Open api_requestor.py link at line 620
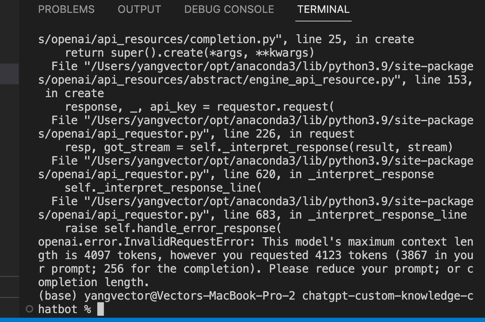The width and height of the screenshot is (485, 322). pyautogui.click(x=125, y=174)
